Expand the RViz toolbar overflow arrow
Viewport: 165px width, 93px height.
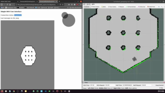pos(164,7)
